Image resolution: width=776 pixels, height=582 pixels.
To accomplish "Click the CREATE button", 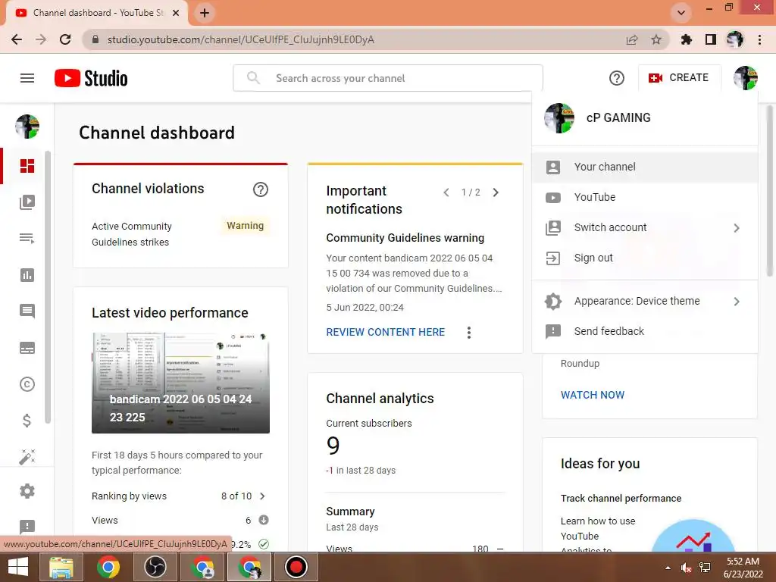I will pos(680,78).
